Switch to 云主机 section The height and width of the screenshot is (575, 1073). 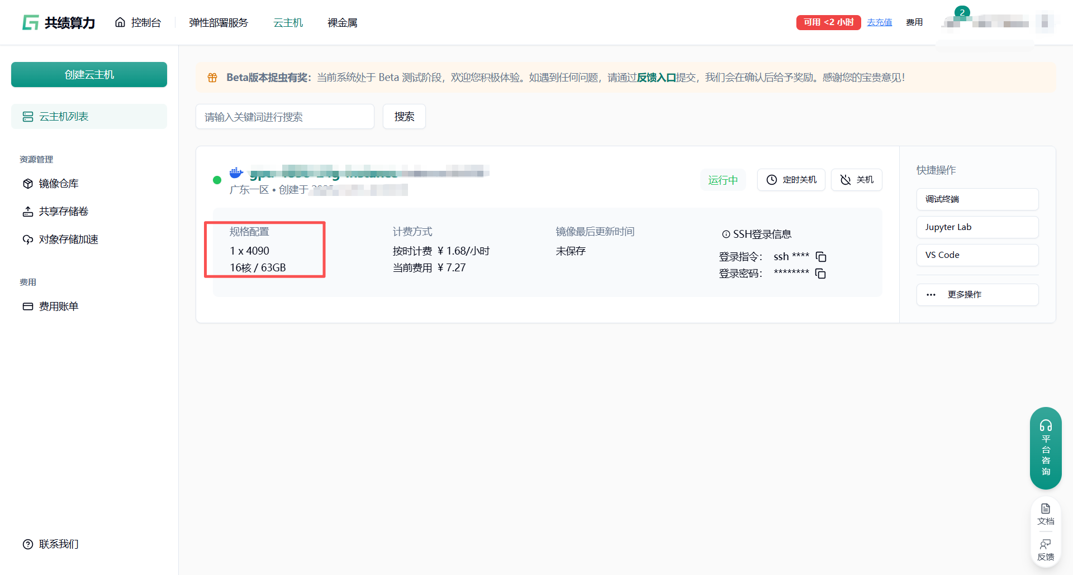tap(288, 22)
